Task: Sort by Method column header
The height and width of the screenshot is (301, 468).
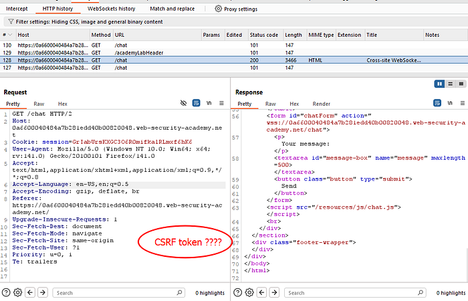Action: [x=101, y=35]
